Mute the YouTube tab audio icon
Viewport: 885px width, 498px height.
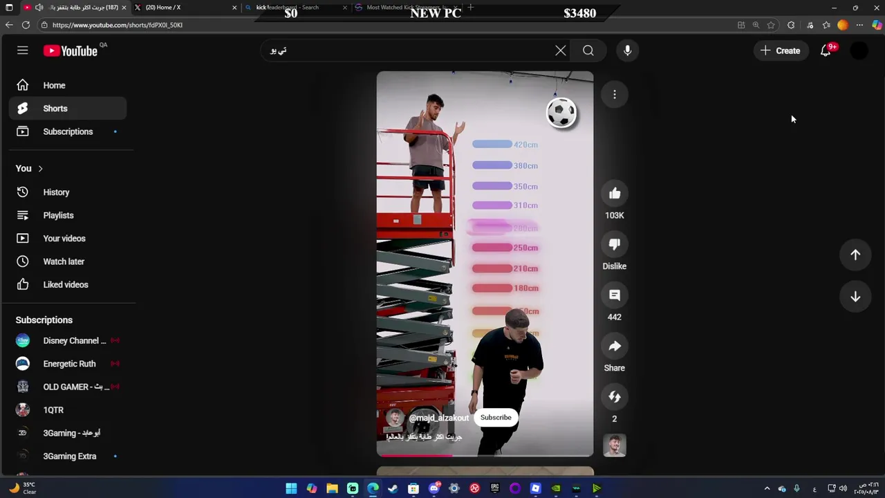[39, 8]
